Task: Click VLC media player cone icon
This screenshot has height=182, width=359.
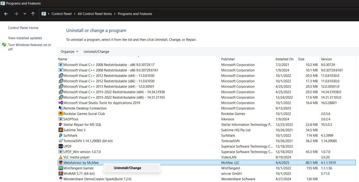Action: (60, 157)
